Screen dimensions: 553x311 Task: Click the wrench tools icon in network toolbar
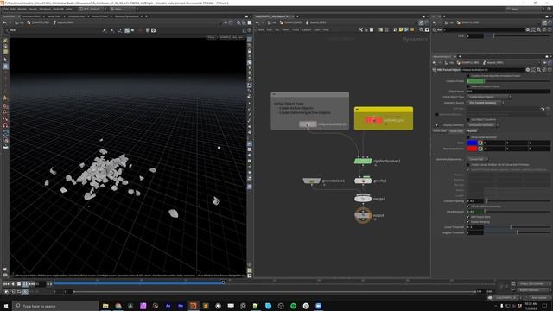click(360, 30)
